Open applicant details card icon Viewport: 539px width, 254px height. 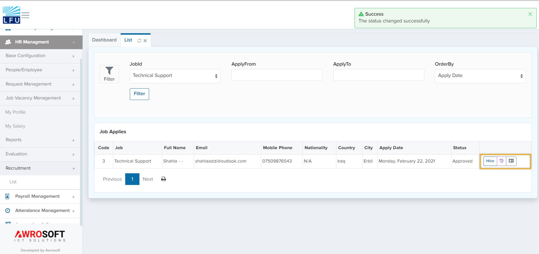point(511,161)
